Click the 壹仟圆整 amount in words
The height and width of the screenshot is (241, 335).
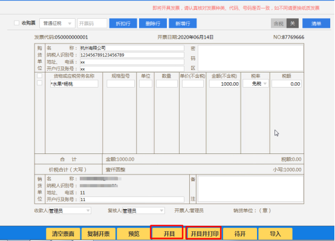tap(115, 170)
